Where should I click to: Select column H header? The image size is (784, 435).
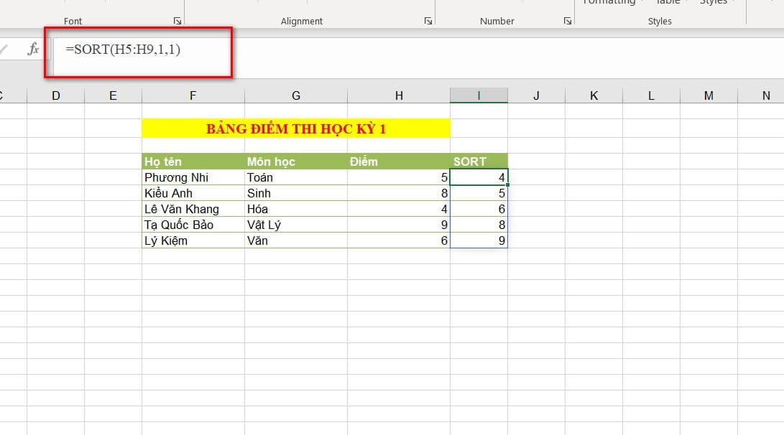(x=398, y=95)
